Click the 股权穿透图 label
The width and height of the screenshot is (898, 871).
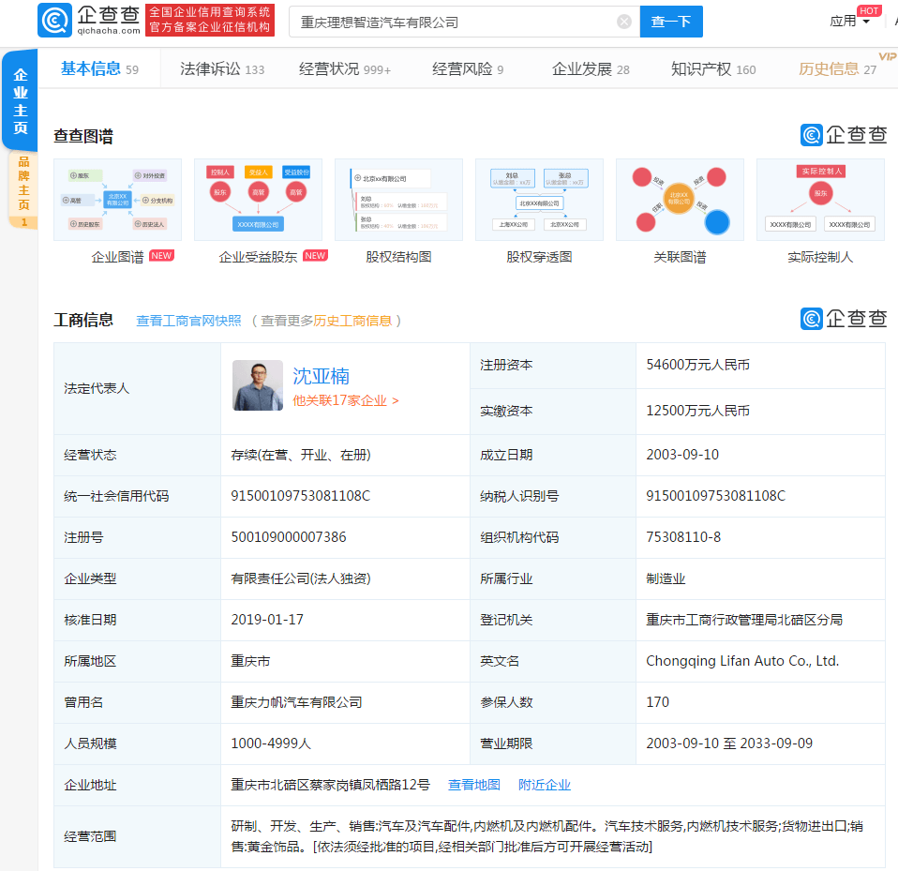click(x=540, y=257)
